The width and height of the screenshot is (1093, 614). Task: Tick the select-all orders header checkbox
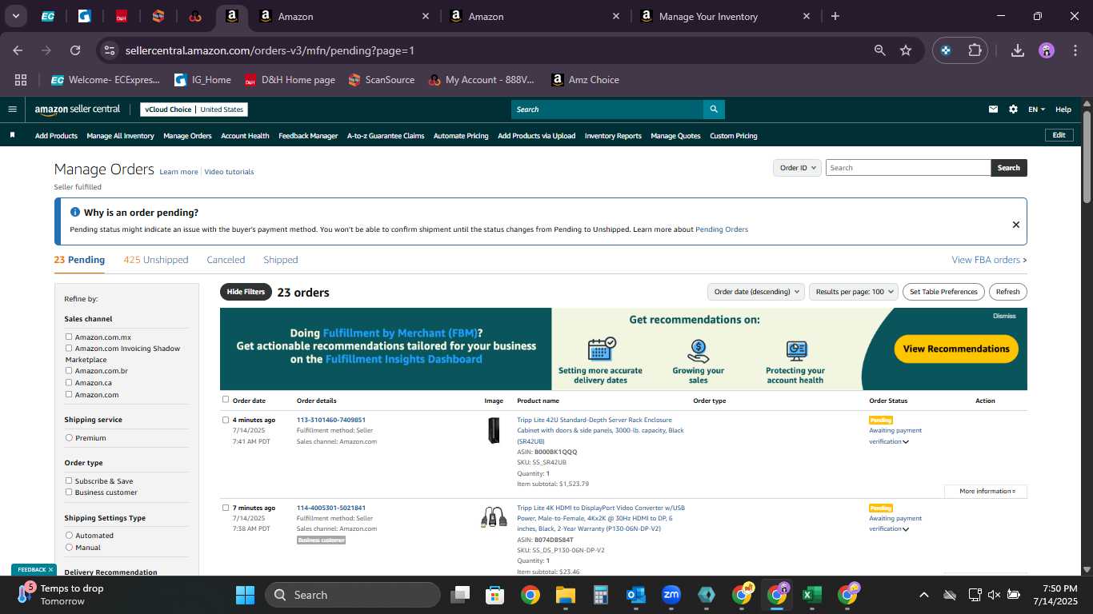(226, 400)
